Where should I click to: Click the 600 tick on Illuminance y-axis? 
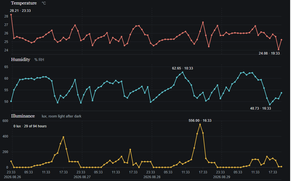[x=5, y=121]
